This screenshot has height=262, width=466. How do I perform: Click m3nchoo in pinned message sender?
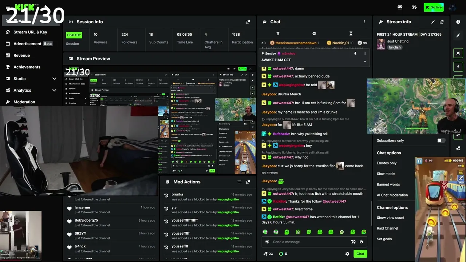(x=289, y=53)
